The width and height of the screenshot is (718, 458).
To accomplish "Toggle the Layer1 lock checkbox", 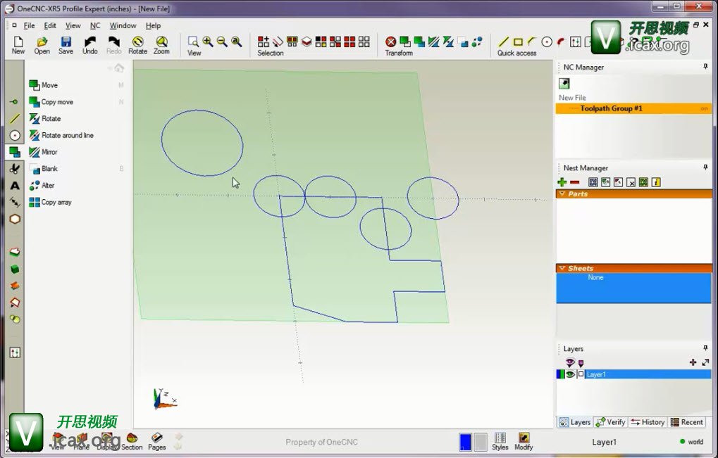I will (581, 374).
